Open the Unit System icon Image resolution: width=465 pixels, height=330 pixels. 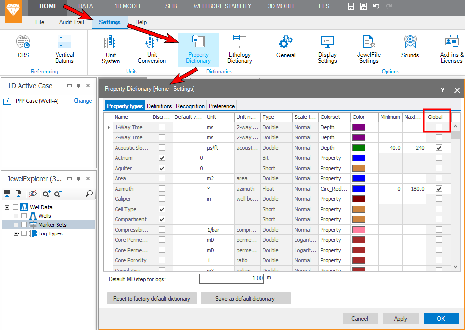point(111,50)
